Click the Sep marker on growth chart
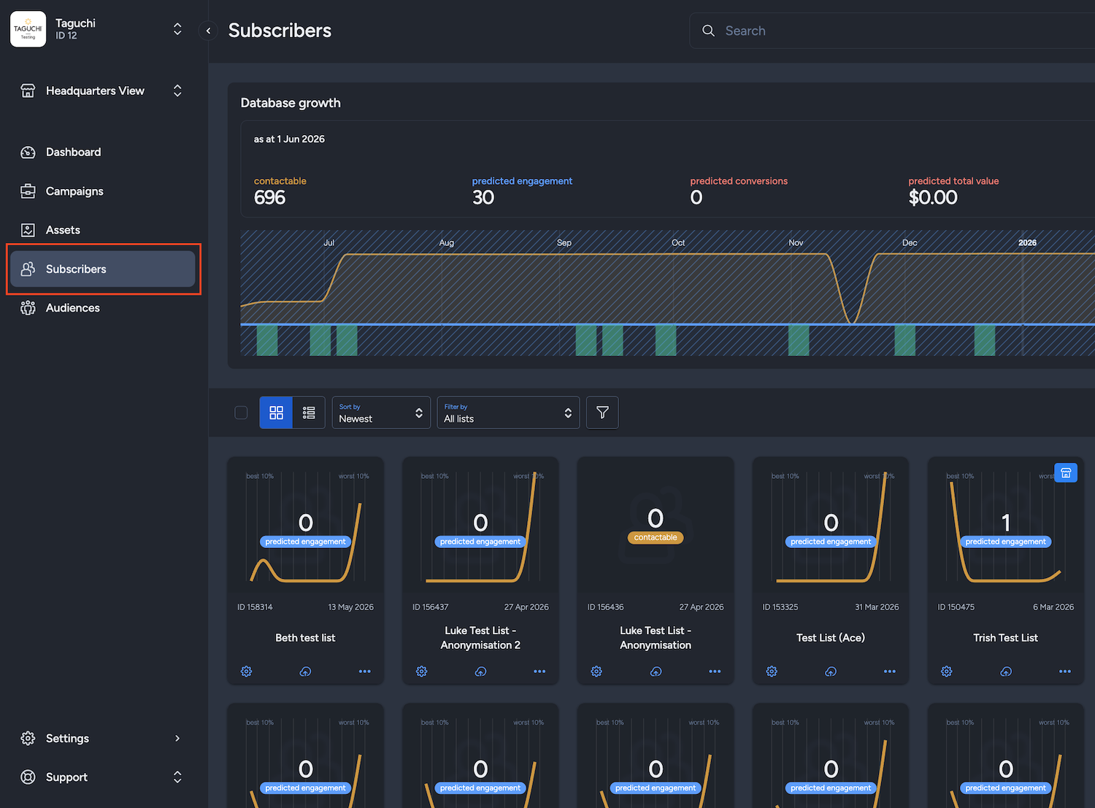Viewport: 1095px width, 808px height. pos(564,243)
